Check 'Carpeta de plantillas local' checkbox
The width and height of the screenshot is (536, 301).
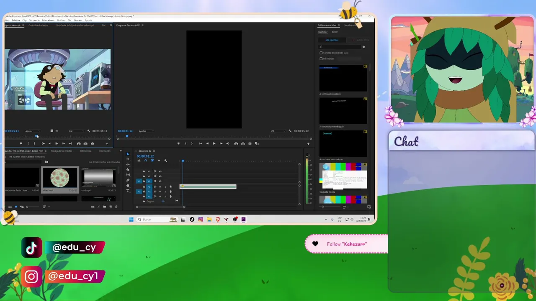[321, 53]
